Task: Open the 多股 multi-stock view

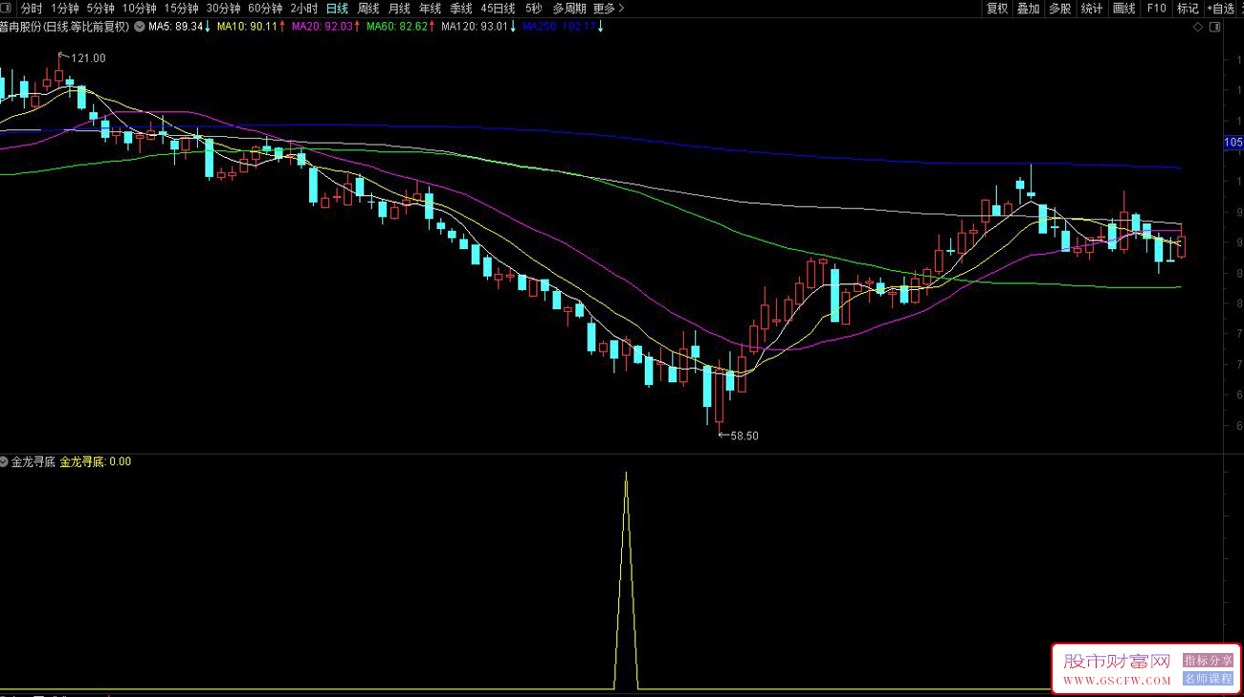Action: click(1059, 8)
